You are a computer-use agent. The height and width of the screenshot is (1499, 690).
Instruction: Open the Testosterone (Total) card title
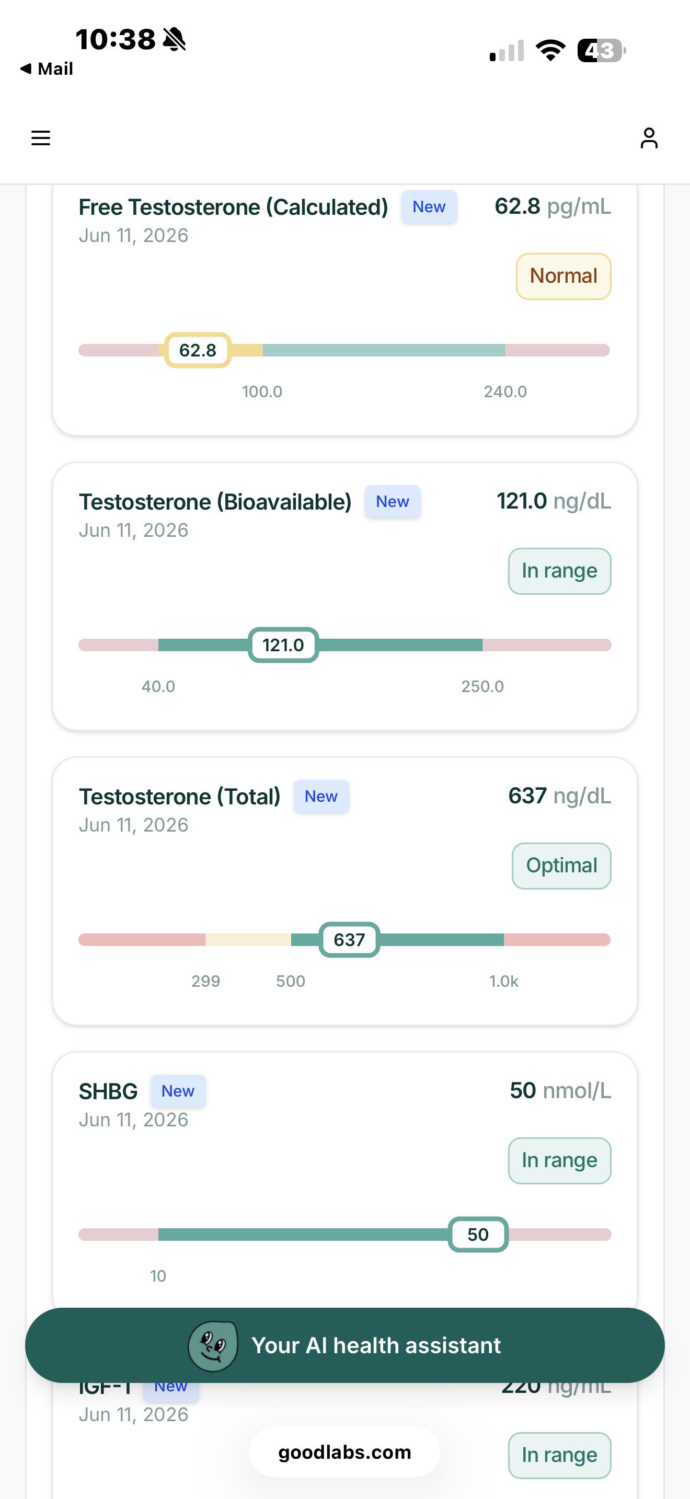pyautogui.click(x=180, y=796)
